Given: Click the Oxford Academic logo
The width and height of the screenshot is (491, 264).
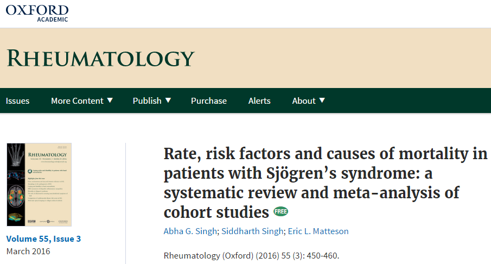Looking at the screenshot, I should point(37,13).
